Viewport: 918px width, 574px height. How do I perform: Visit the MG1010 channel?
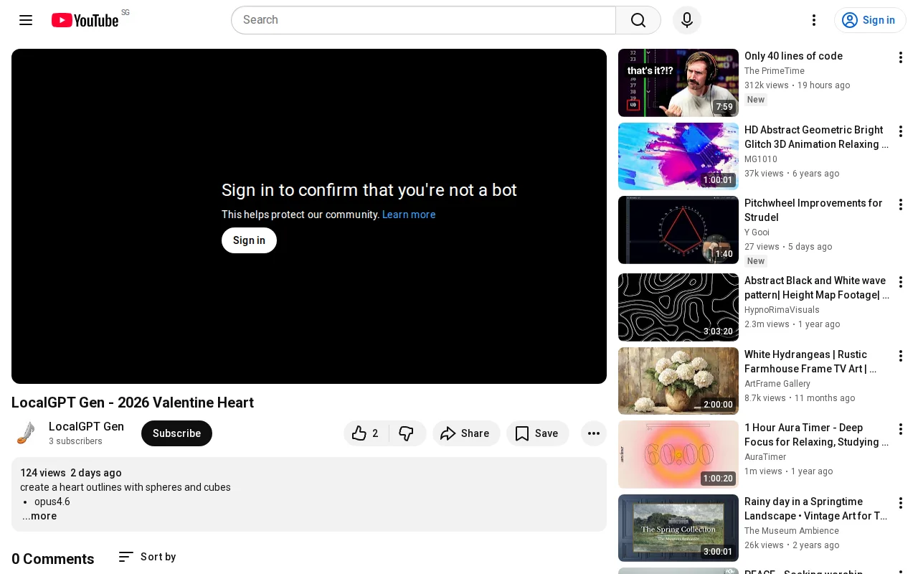click(761, 159)
